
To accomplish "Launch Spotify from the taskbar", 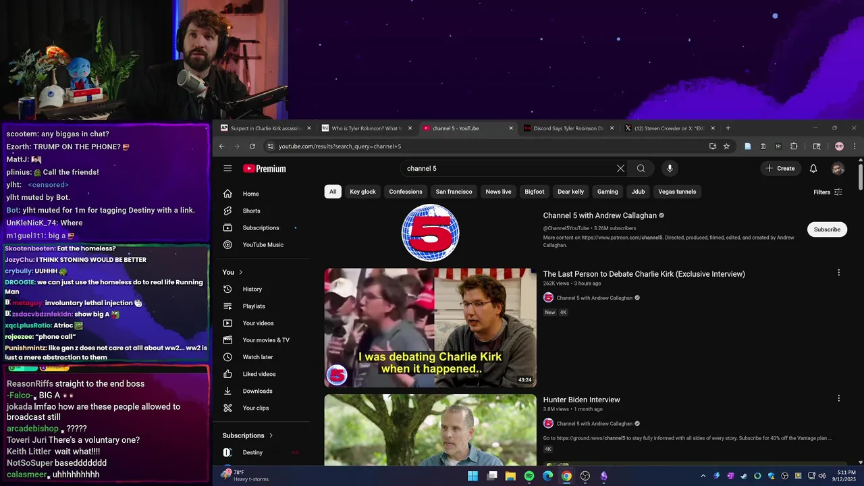I will point(529,476).
